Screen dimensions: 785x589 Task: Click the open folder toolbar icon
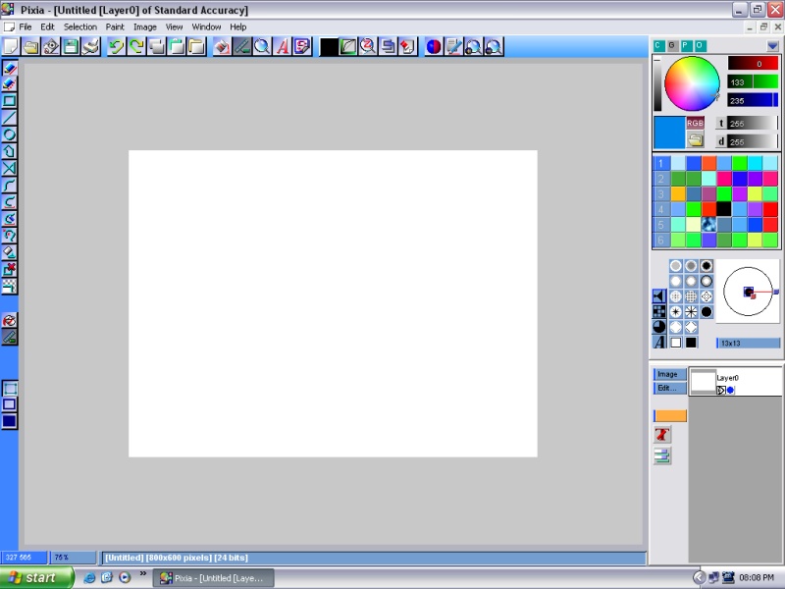(x=30, y=46)
